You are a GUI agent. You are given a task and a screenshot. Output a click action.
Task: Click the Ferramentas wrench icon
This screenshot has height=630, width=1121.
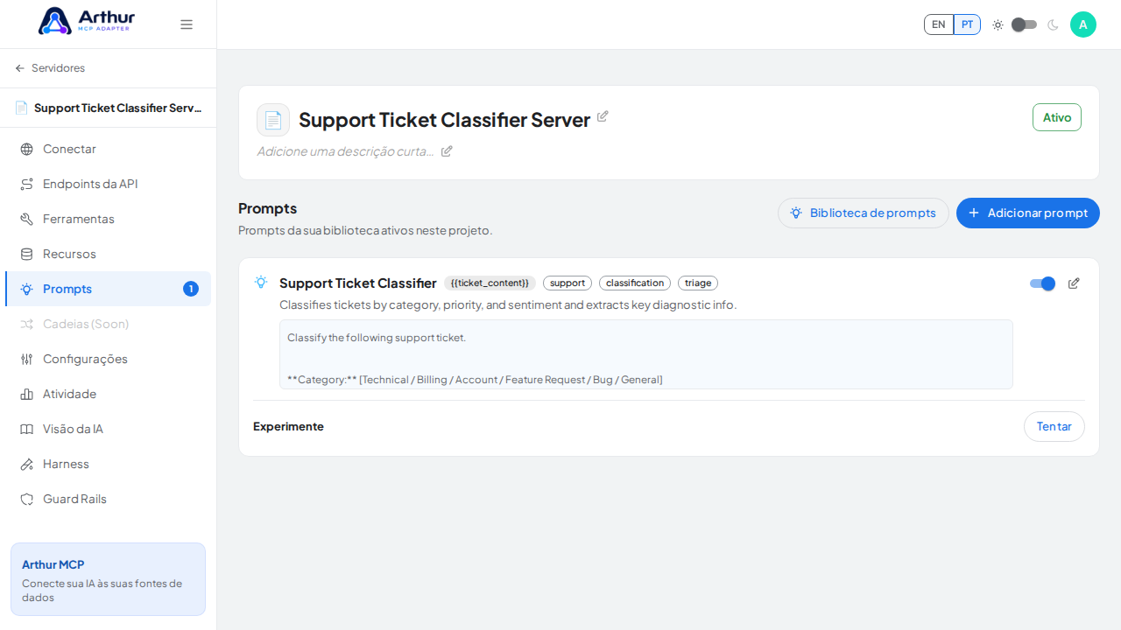27,219
